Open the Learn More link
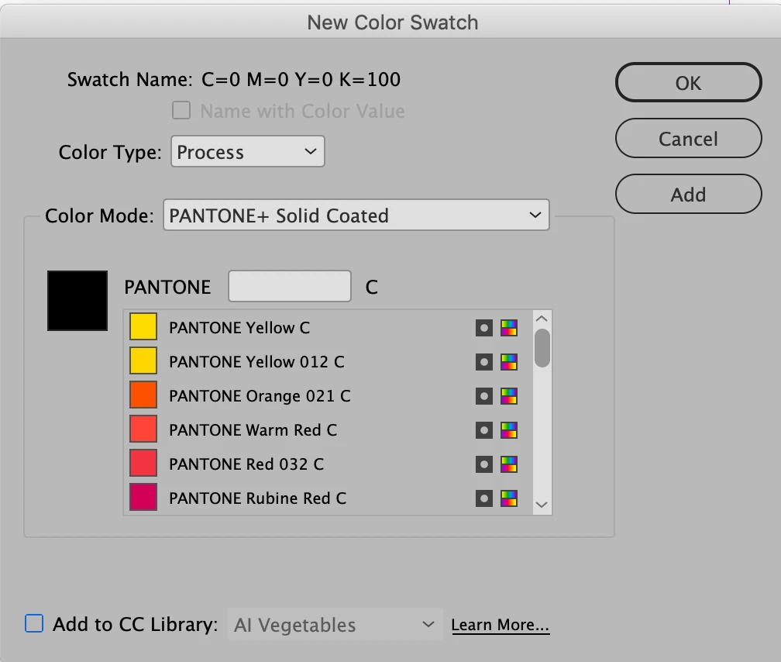The height and width of the screenshot is (662, 781). click(x=501, y=626)
